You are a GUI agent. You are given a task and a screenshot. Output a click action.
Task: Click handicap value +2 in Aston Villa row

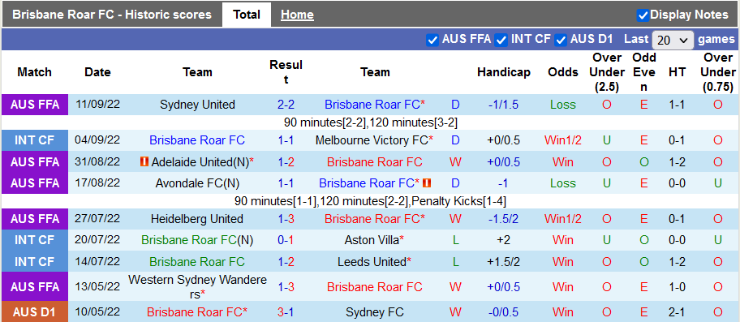[x=503, y=240]
